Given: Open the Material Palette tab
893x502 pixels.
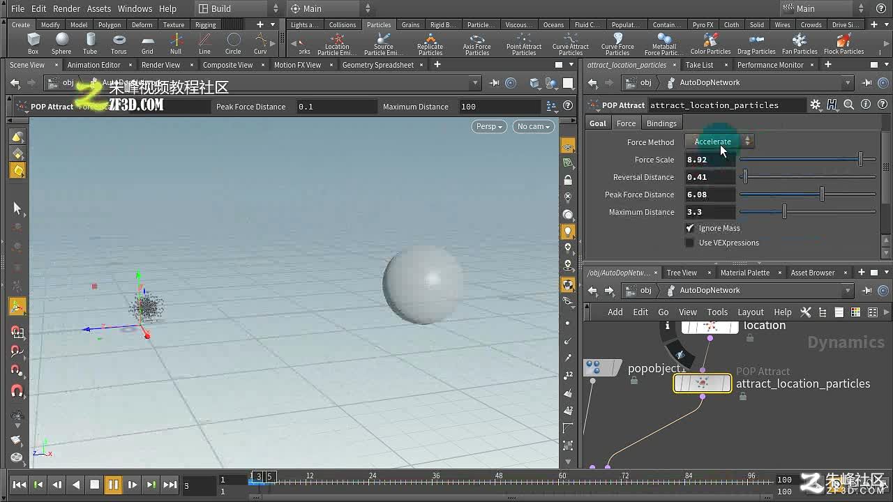Looking at the screenshot, I should click(745, 273).
